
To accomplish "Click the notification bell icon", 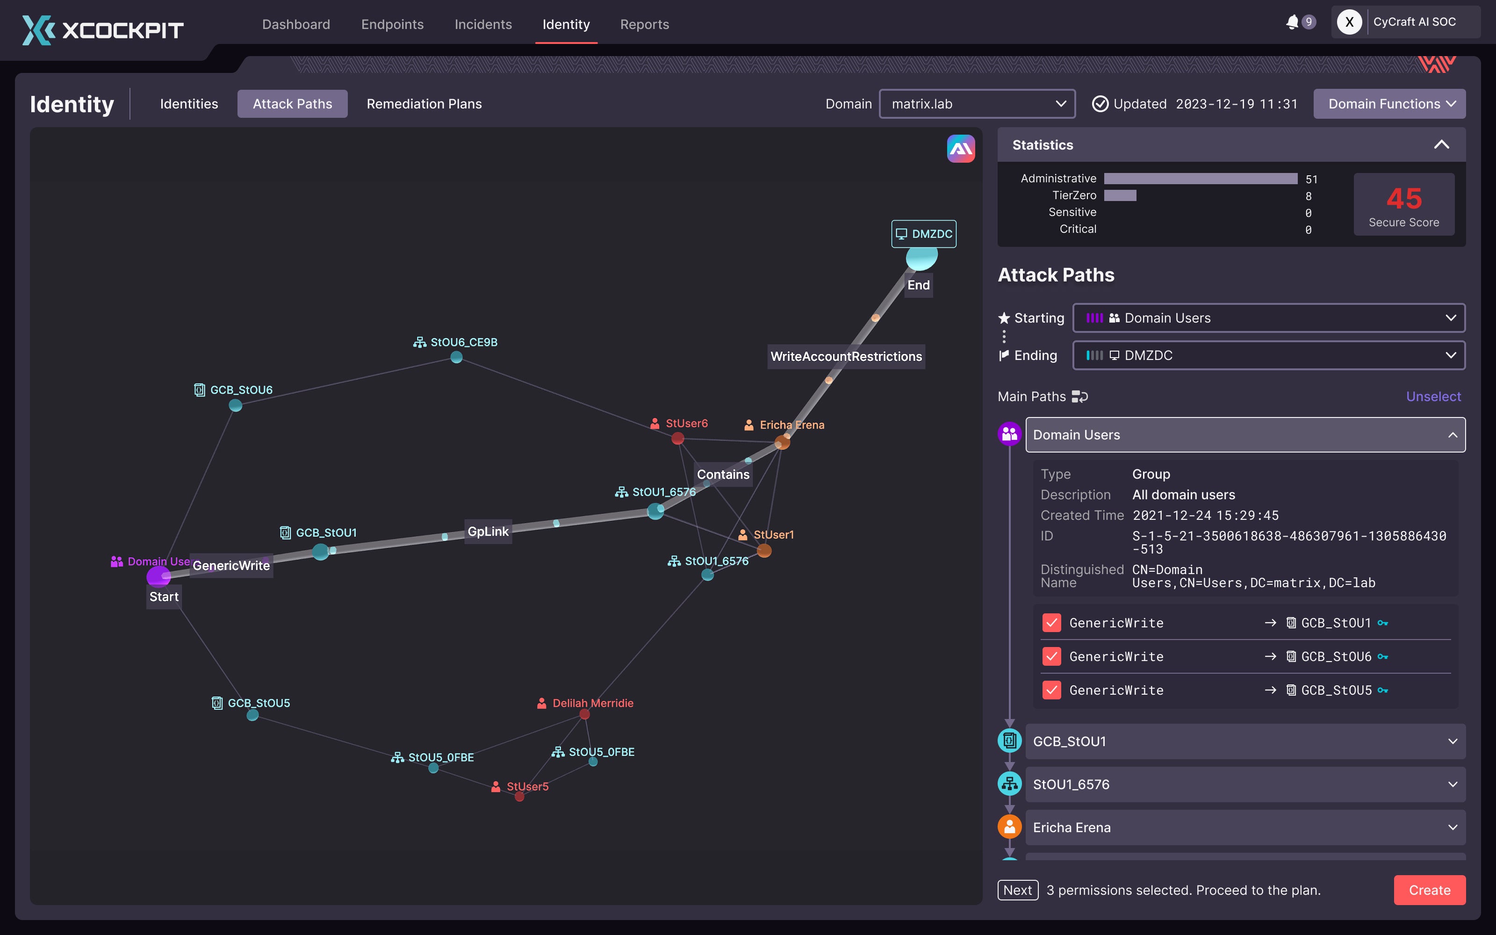I will [x=1292, y=22].
